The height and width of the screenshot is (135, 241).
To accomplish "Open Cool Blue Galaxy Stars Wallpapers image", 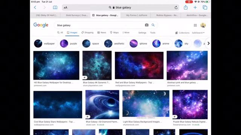I will point(58,105).
